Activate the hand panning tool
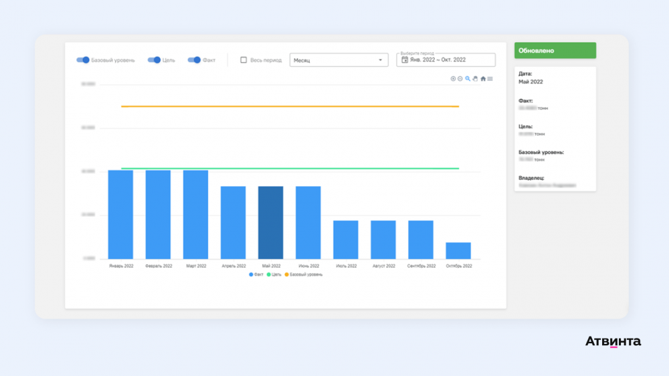Viewport: 669px width, 376px height. point(475,78)
